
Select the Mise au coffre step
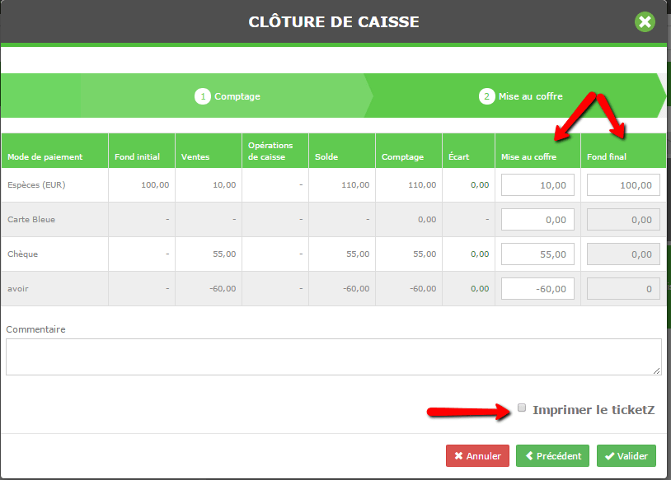point(521,96)
